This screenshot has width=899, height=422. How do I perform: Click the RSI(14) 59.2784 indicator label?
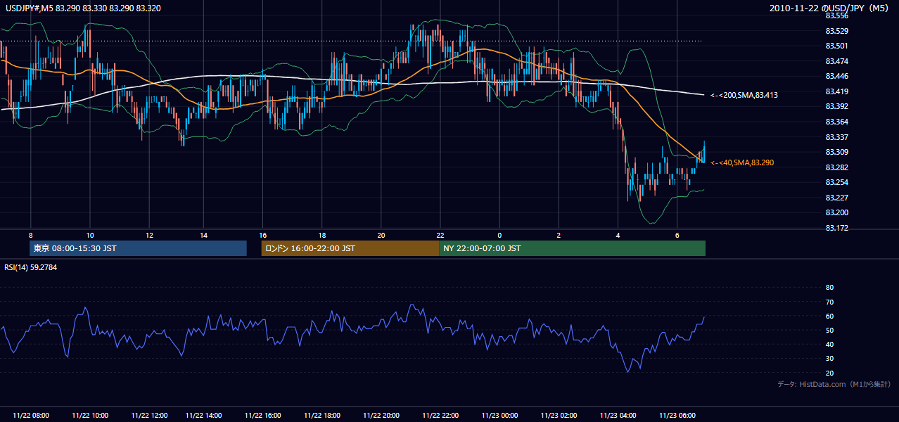[31, 267]
